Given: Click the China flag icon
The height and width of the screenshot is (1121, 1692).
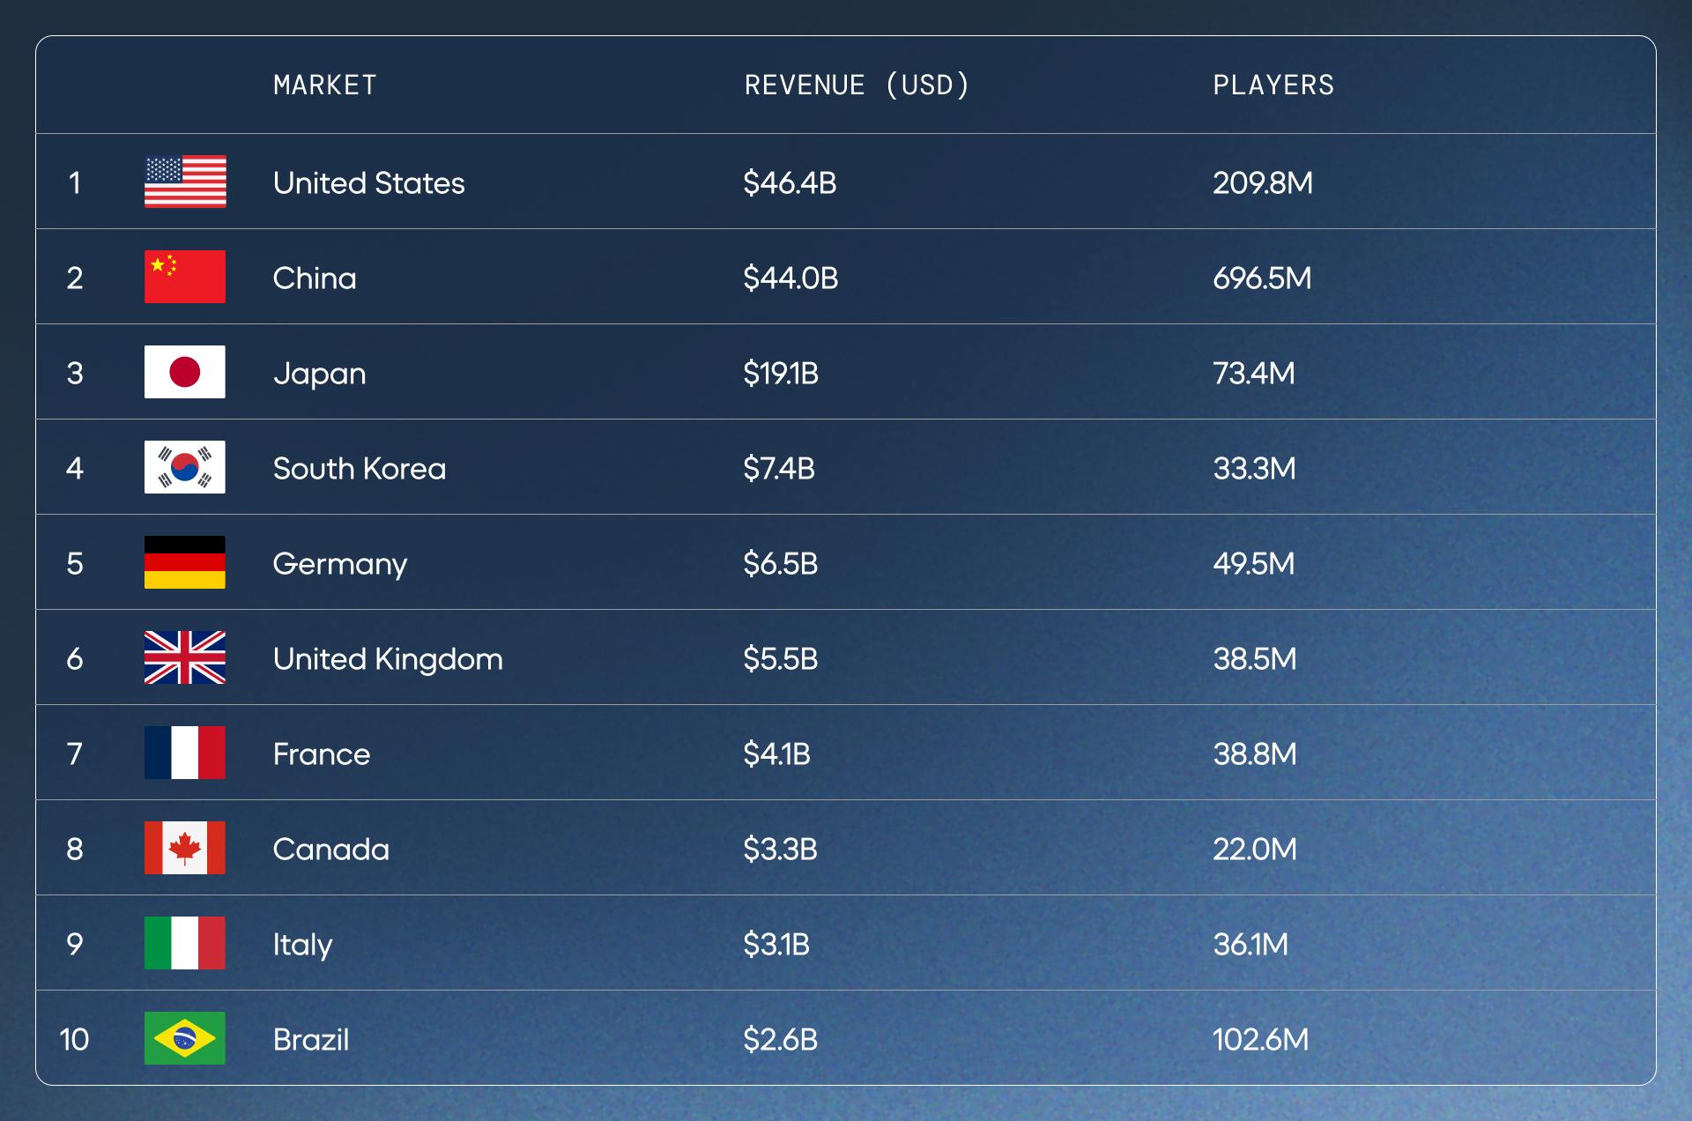Looking at the screenshot, I should (x=185, y=277).
